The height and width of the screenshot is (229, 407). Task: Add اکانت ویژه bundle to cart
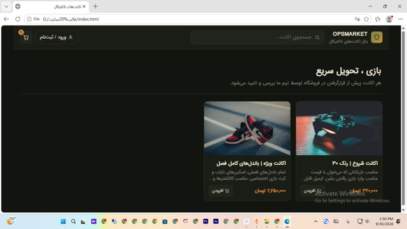[x=221, y=191]
